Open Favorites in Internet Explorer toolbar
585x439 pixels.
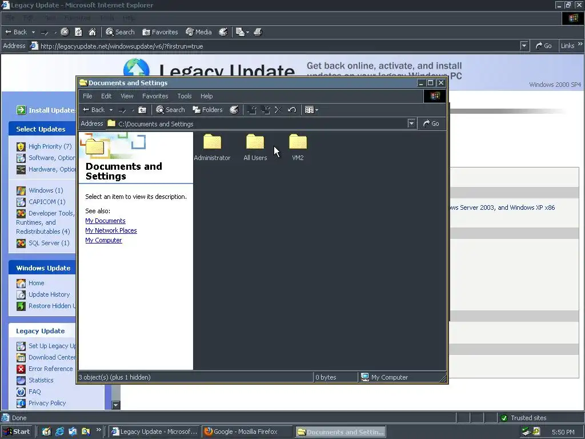160,32
